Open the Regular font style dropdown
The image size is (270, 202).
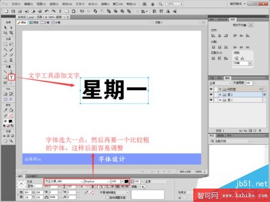(x=97, y=182)
